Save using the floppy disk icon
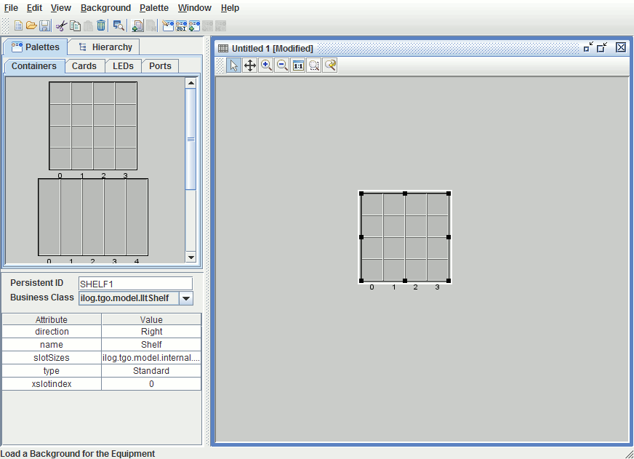634x459 pixels. pyautogui.click(x=44, y=25)
